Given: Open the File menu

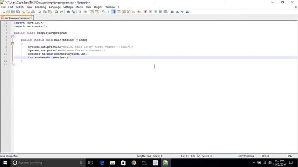Looking at the screenshot, I should (3, 7).
